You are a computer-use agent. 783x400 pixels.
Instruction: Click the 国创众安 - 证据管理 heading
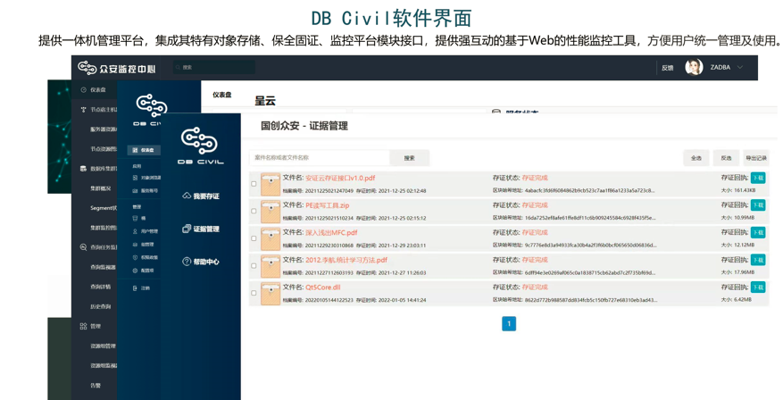pyautogui.click(x=304, y=126)
